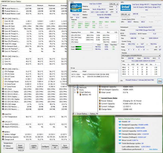163x153 pixels.
Task: Click the Sandy Bridge-MB SV codename field
Action: (99, 9)
